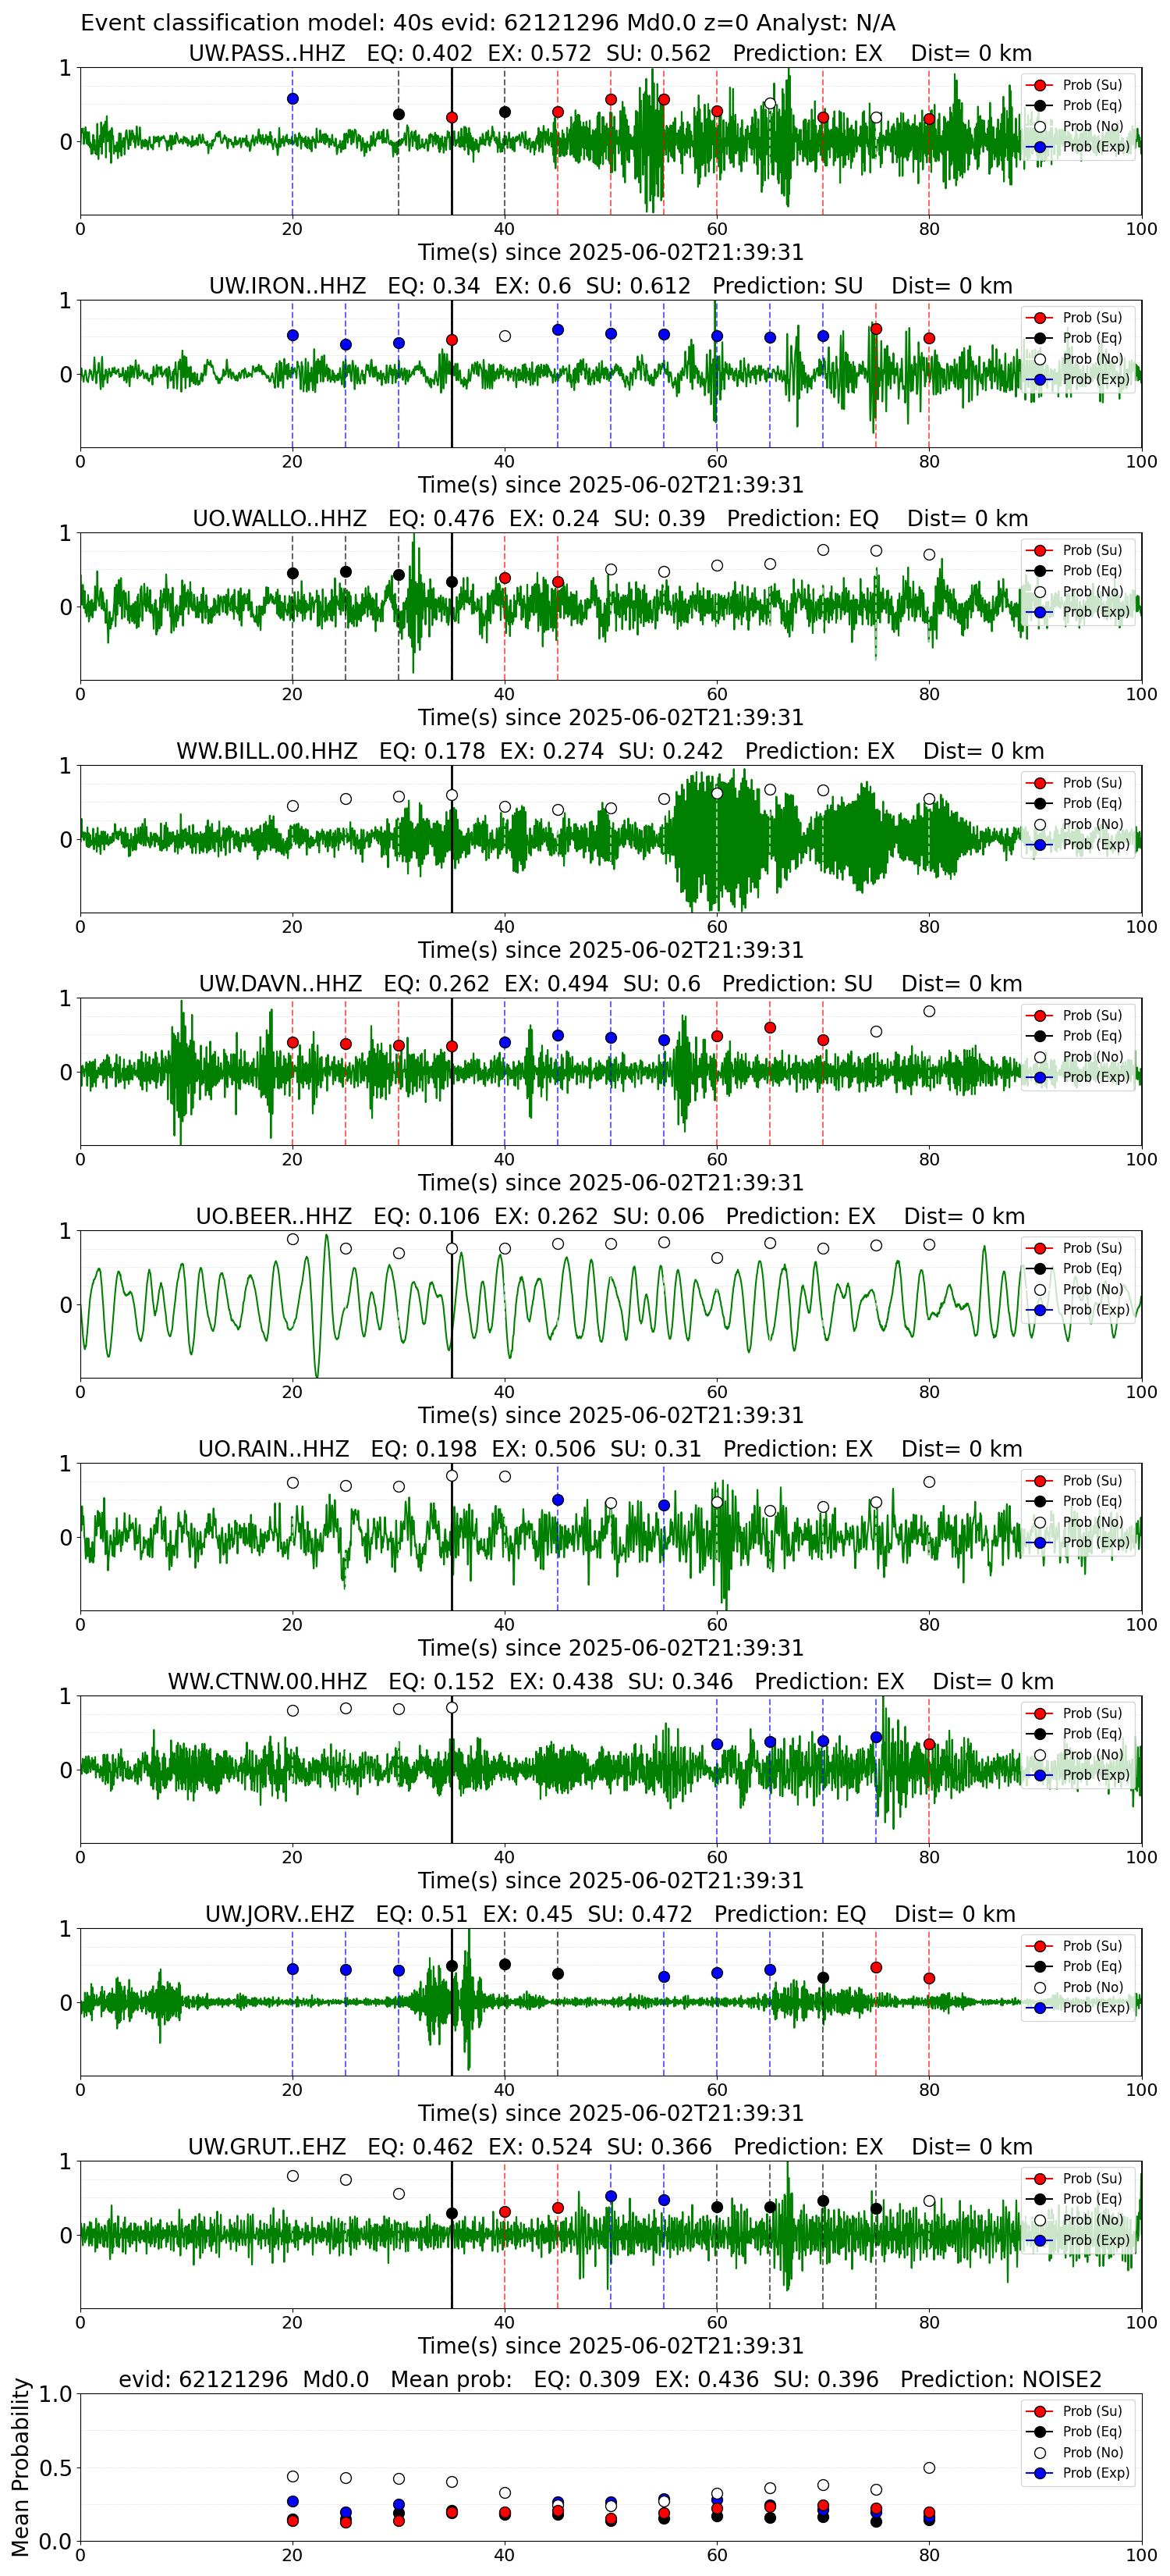Click Prob (Exp) in the UW.JORV legend
Screen dimensions: 1170x2576
pyautogui.click(x=1096, y=2008)
